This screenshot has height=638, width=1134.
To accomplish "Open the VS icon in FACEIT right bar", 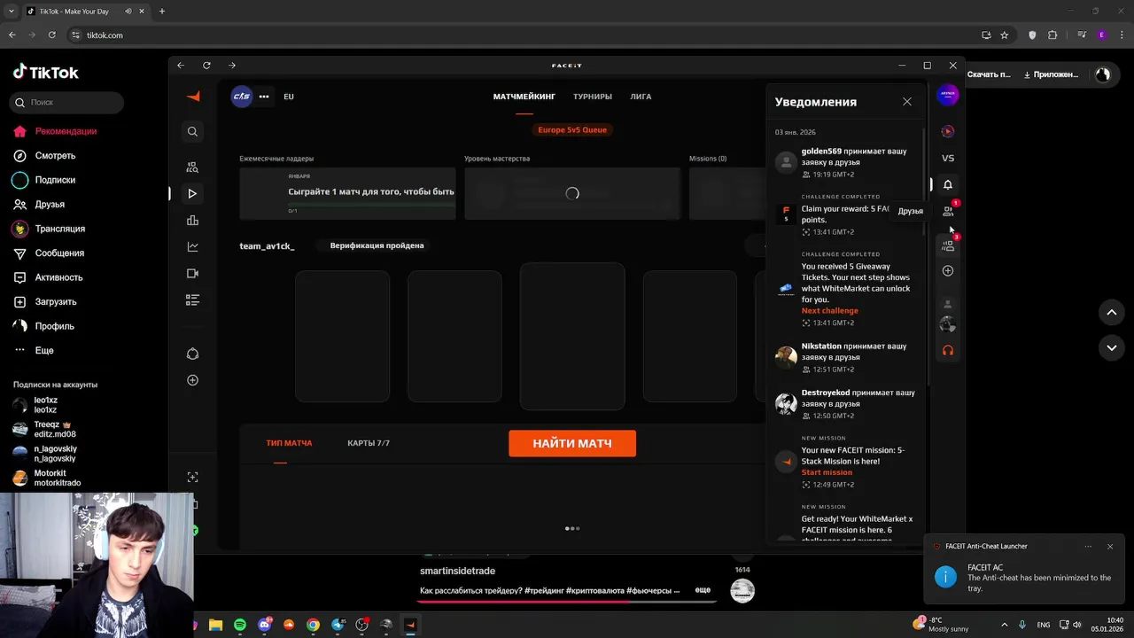I will 948,158.
